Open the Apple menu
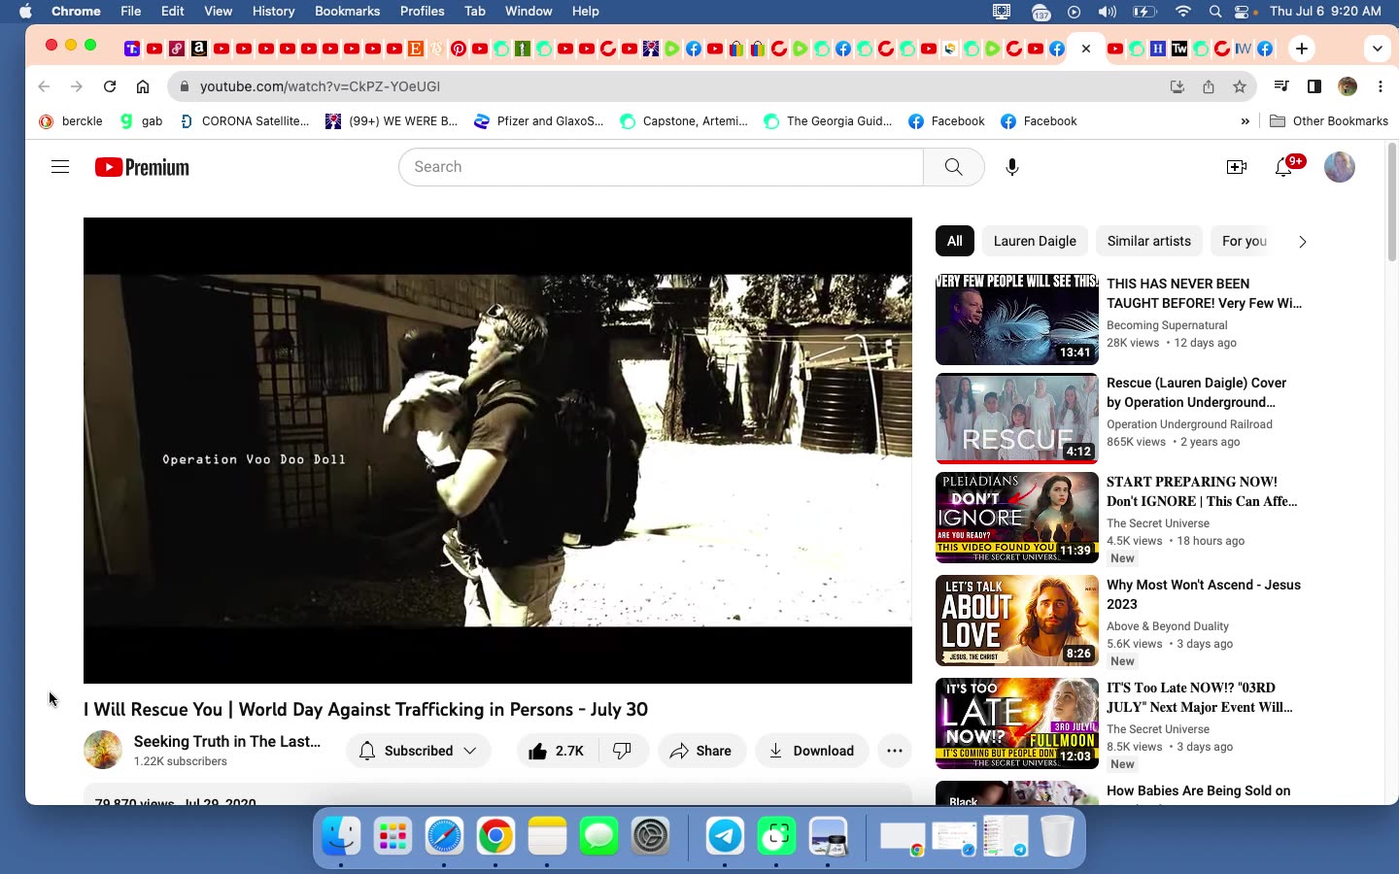The width and height of the screenshot is (1399, 874). click(25, 12)
